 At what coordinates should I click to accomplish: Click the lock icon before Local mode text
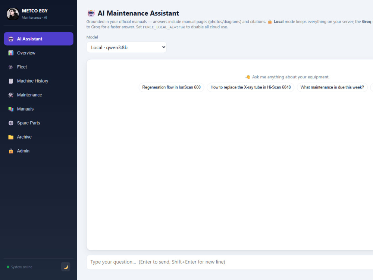tap(270, 22)
